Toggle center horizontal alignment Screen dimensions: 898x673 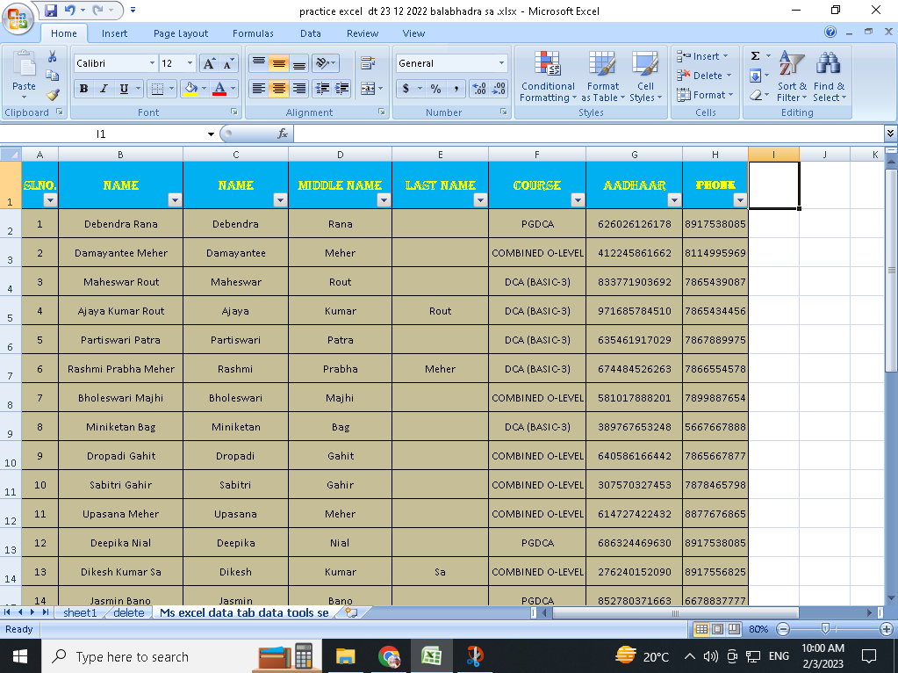(x=278, y=89)
